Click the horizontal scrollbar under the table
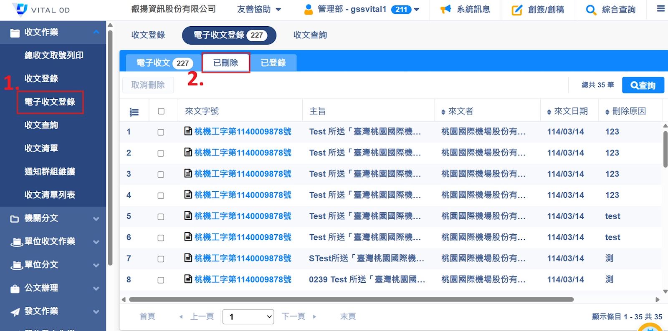668x331 pixels. [x=351, y=299]
